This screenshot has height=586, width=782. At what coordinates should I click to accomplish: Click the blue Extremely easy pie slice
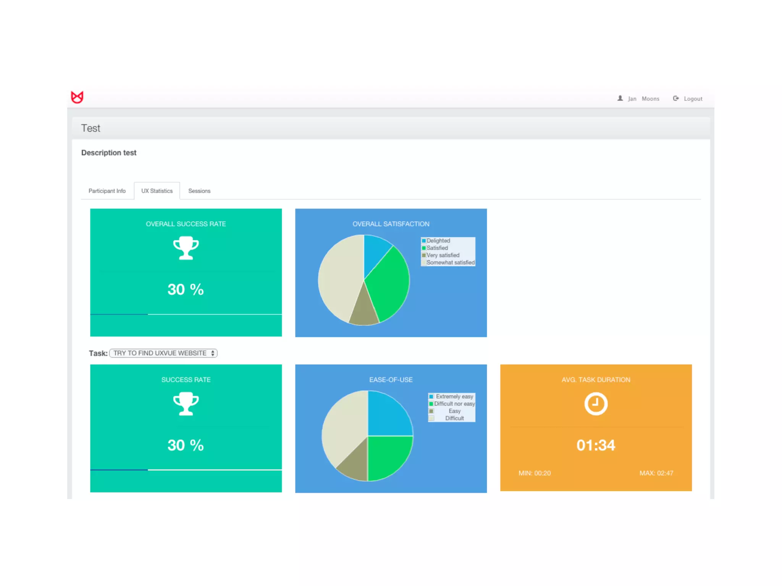(388, 416)
